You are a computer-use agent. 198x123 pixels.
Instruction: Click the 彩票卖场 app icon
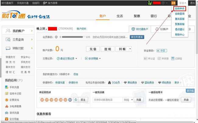7,100
